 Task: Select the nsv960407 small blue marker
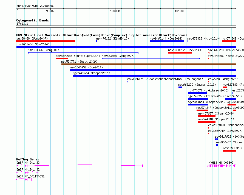tap(217, 145)
